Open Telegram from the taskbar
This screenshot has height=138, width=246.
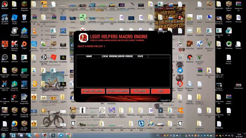coord(61,135)
